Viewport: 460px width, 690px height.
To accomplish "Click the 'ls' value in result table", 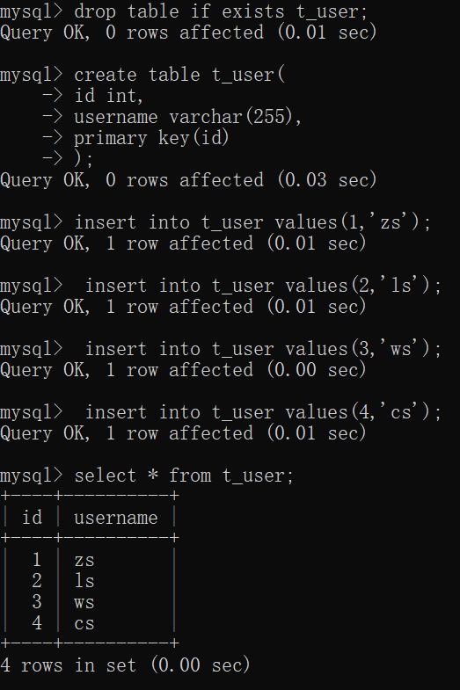I will click(84, 581).
